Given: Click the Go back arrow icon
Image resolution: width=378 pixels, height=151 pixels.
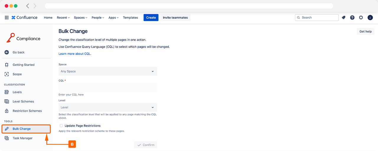Looking at the screenshot, I should tap(7, 52).
